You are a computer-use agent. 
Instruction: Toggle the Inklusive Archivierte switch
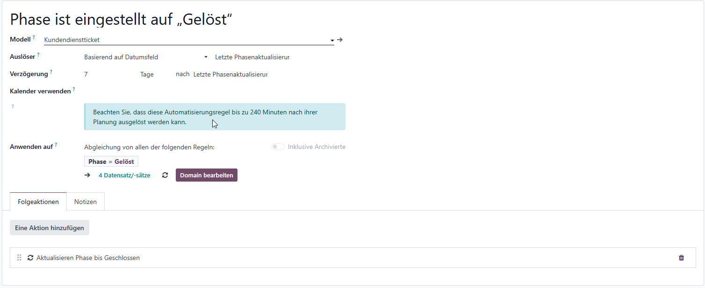point(278,147)
